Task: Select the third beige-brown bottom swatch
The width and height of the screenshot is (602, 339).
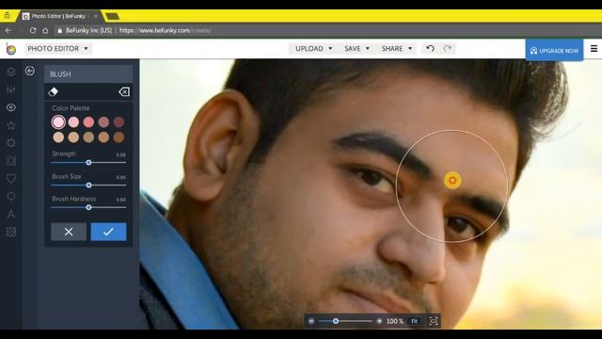Action: click(x=88, y=137)
